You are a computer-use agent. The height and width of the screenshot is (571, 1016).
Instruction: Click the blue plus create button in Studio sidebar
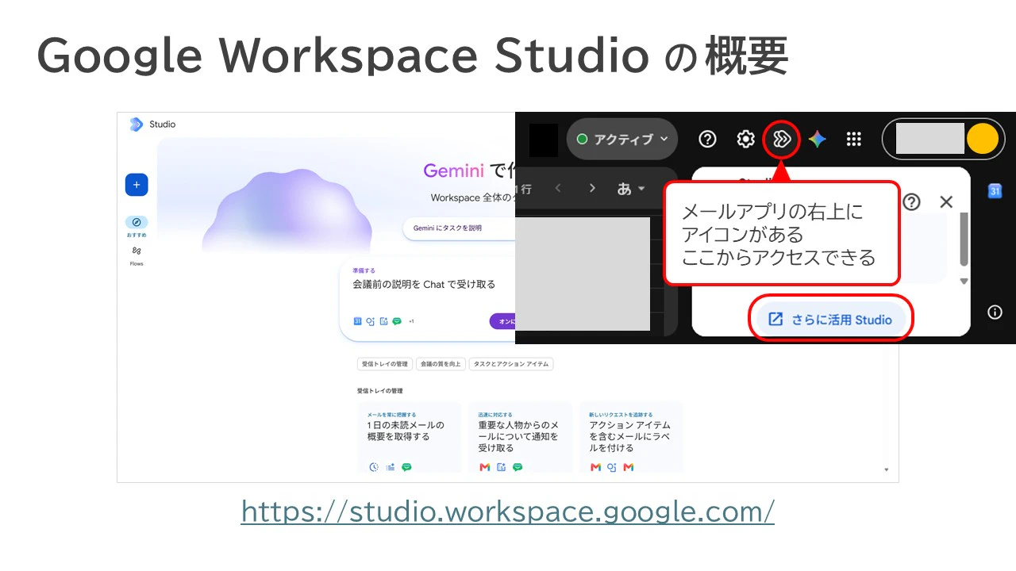137,185
